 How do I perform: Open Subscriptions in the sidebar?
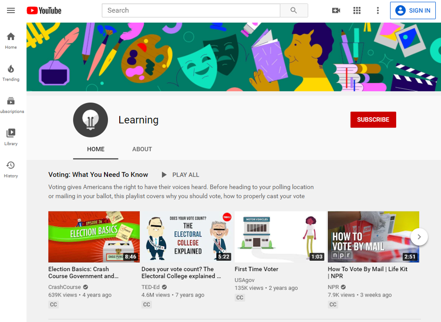coord(11,105)
